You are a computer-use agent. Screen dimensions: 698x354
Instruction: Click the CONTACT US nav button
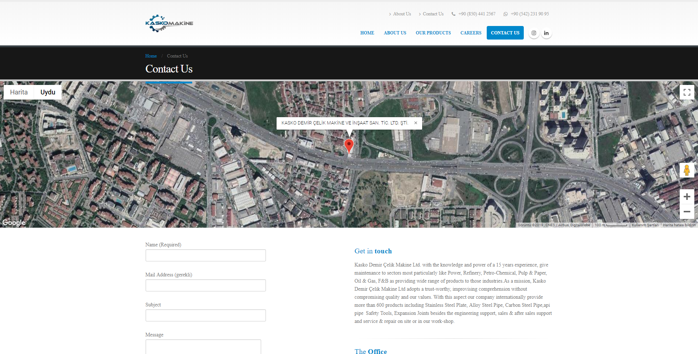click(505, 33)
